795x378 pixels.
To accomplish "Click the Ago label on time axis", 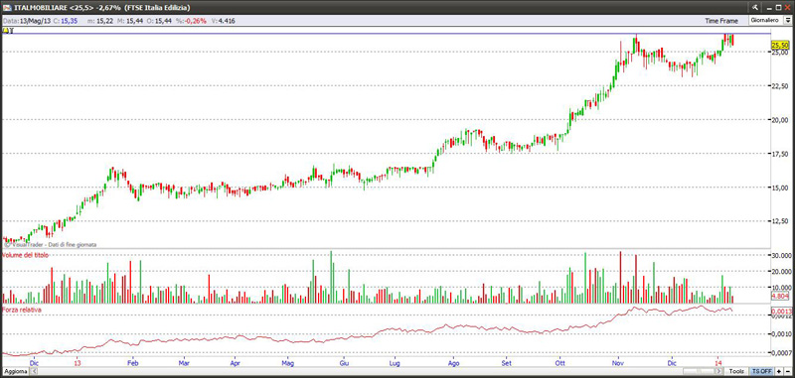I will [x=454, y=363].
